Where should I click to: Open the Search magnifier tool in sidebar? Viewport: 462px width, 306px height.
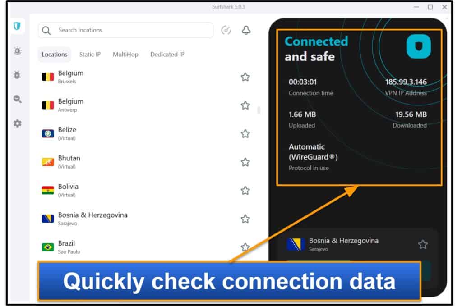(x=17, y=99)
